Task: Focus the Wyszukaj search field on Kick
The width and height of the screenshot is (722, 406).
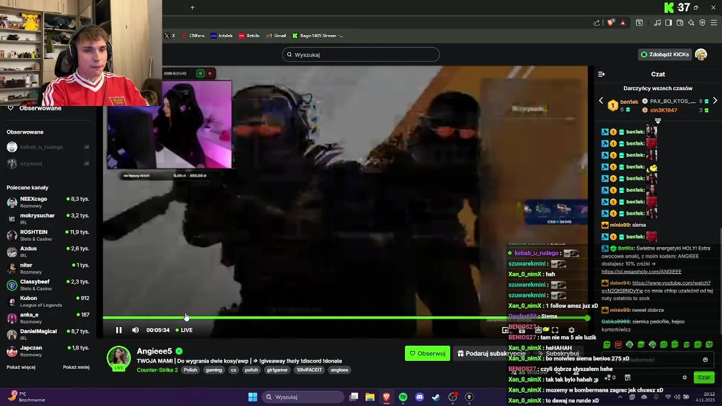Action: point(361,55)
